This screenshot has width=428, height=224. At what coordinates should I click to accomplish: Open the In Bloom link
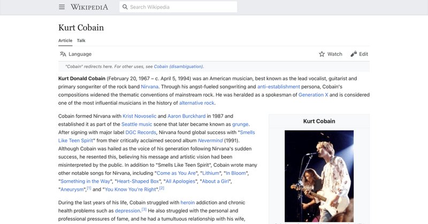[235, 173]
